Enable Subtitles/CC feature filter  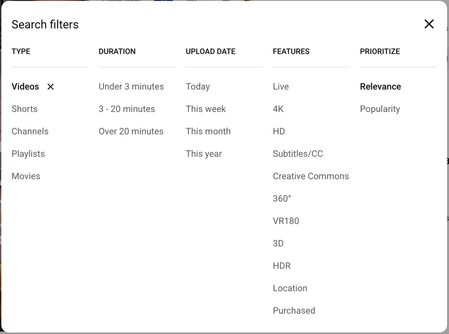point(298,153)
